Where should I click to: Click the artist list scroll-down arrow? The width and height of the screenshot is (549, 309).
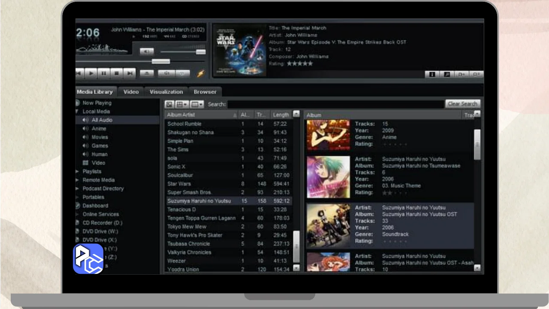point(296,268)
